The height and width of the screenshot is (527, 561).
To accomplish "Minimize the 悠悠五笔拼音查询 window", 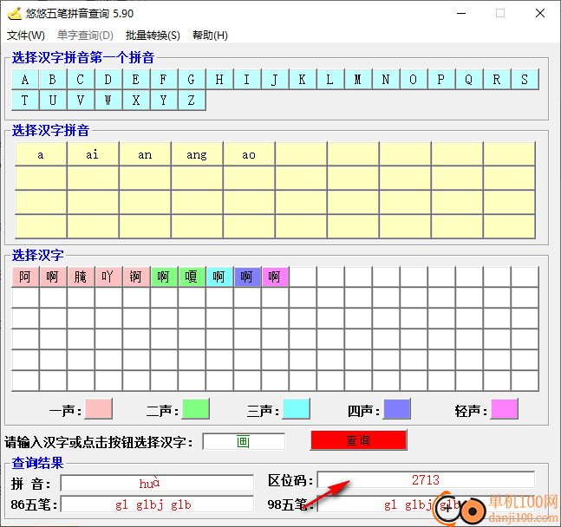I will tap(461, 13).
